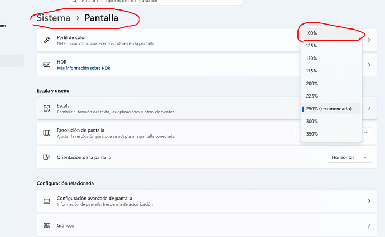Expand the Perfil de color chevron

pos(369,41)
